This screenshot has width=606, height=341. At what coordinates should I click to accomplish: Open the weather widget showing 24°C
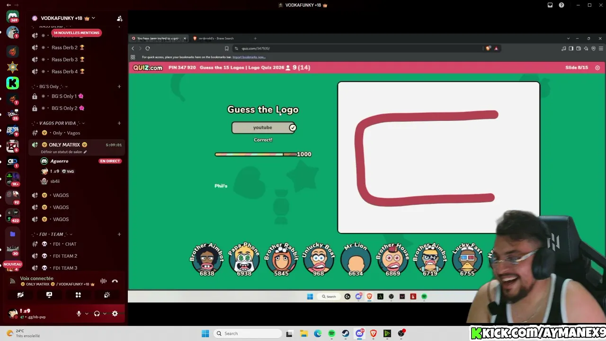24,333
